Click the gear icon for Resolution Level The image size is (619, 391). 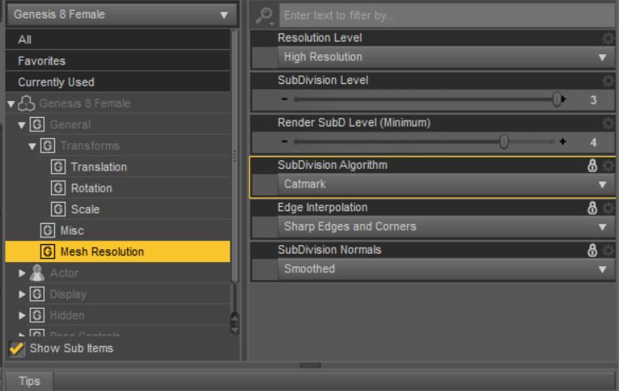tap(608, 38)
